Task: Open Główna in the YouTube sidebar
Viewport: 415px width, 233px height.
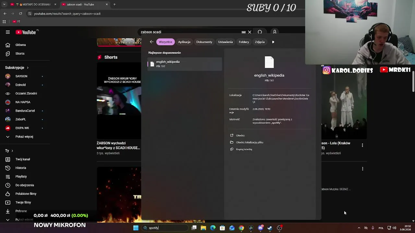Action: (x=20, y=45)
